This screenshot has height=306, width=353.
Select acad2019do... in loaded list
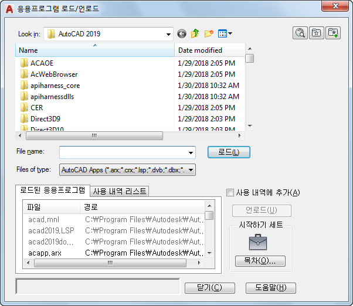[50, 242]
